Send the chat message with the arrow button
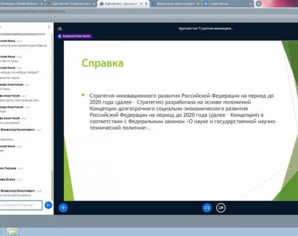The width and height of the screenshot is (298, 236). click(48, 205)
